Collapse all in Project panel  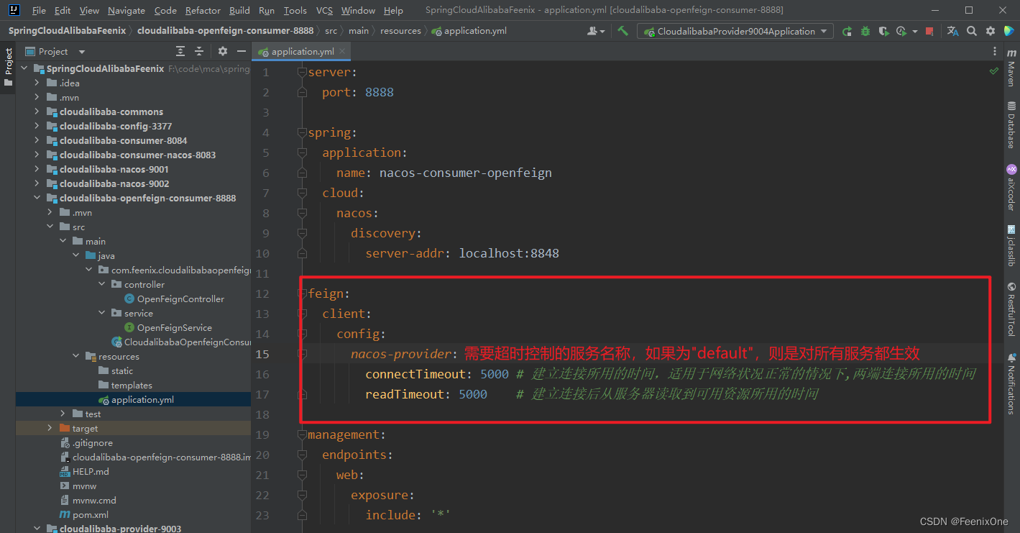click(x=199, y=51)
